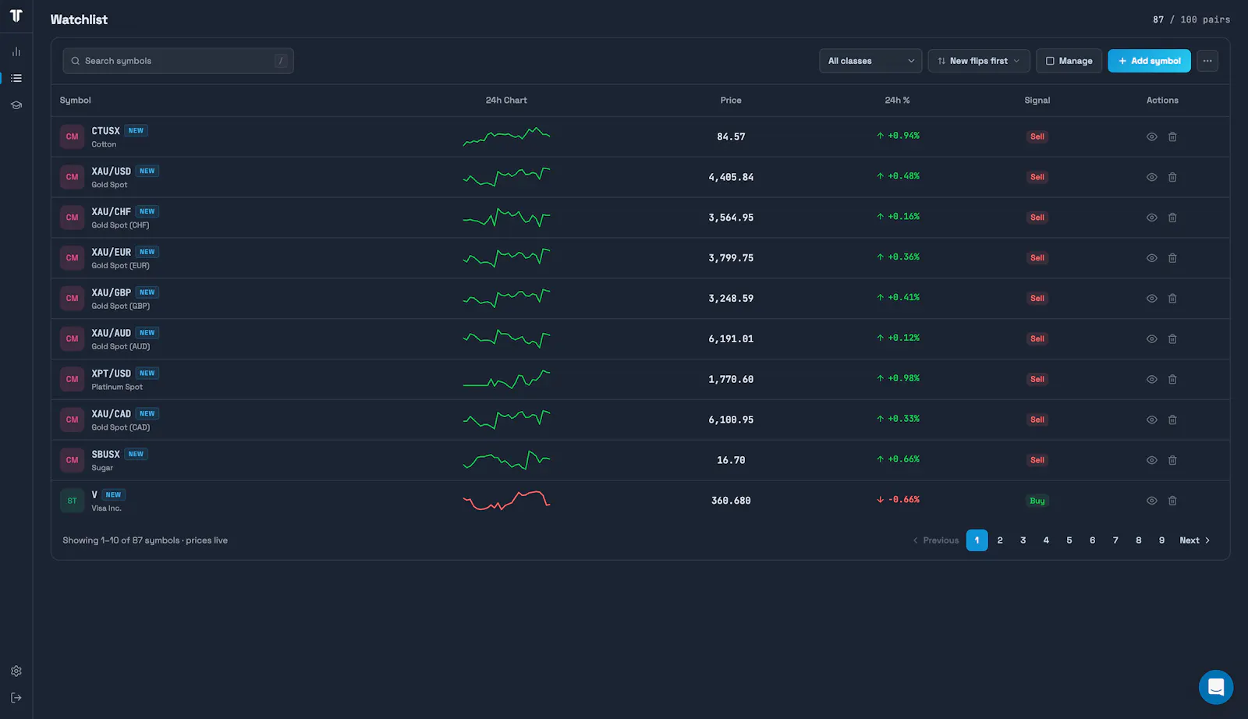
Task: Click price 4,405.84
Action: [731, 177]
